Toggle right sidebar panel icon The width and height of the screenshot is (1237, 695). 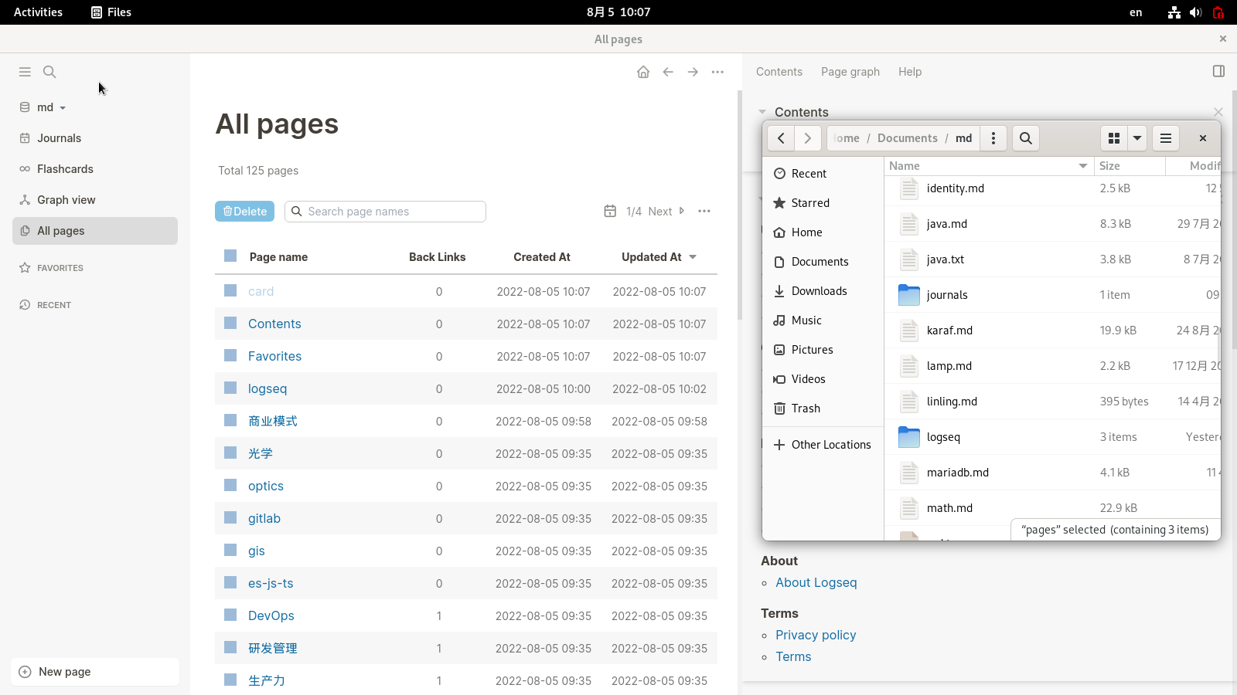click(1218, 71)
